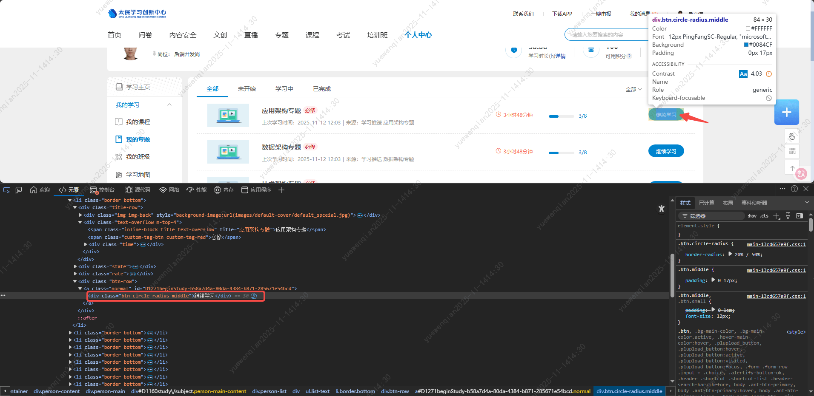This screenshot has height=396, width=814.
Task: Toggle .cls class editor in Styles panel
Action: click(x=764, y=216)
